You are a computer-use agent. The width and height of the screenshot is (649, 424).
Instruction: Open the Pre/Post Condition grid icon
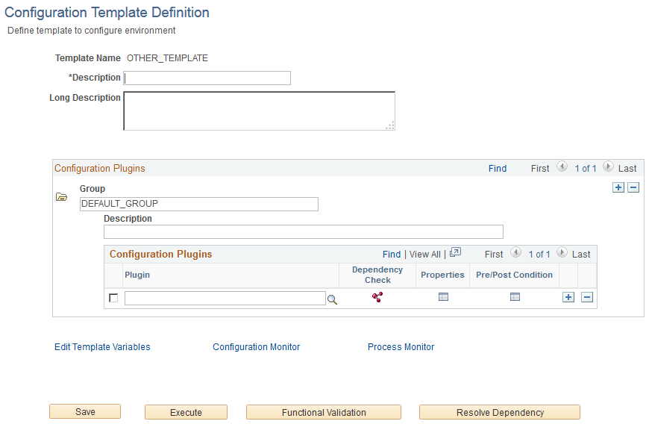515,297
